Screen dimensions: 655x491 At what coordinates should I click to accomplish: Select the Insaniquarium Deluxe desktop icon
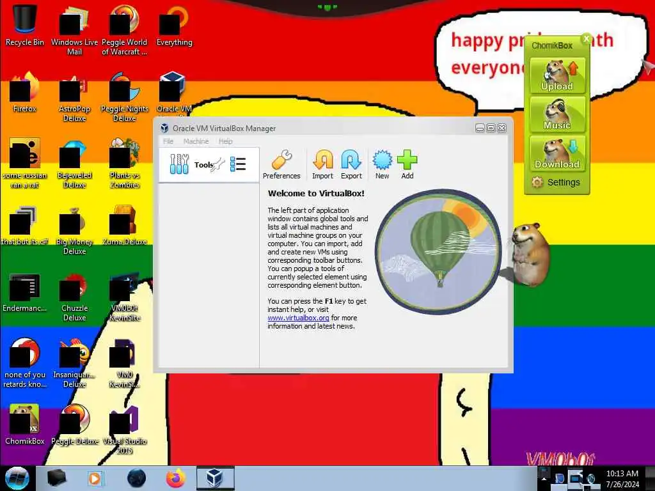point(74,363)
